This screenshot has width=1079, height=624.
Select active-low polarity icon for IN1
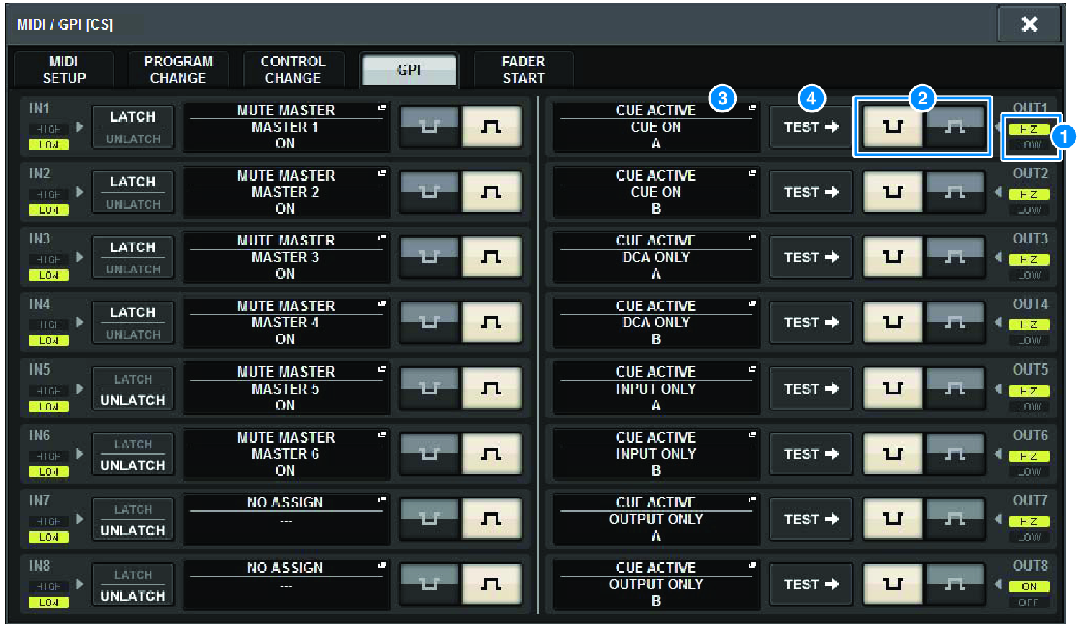[x=429, y=127]
